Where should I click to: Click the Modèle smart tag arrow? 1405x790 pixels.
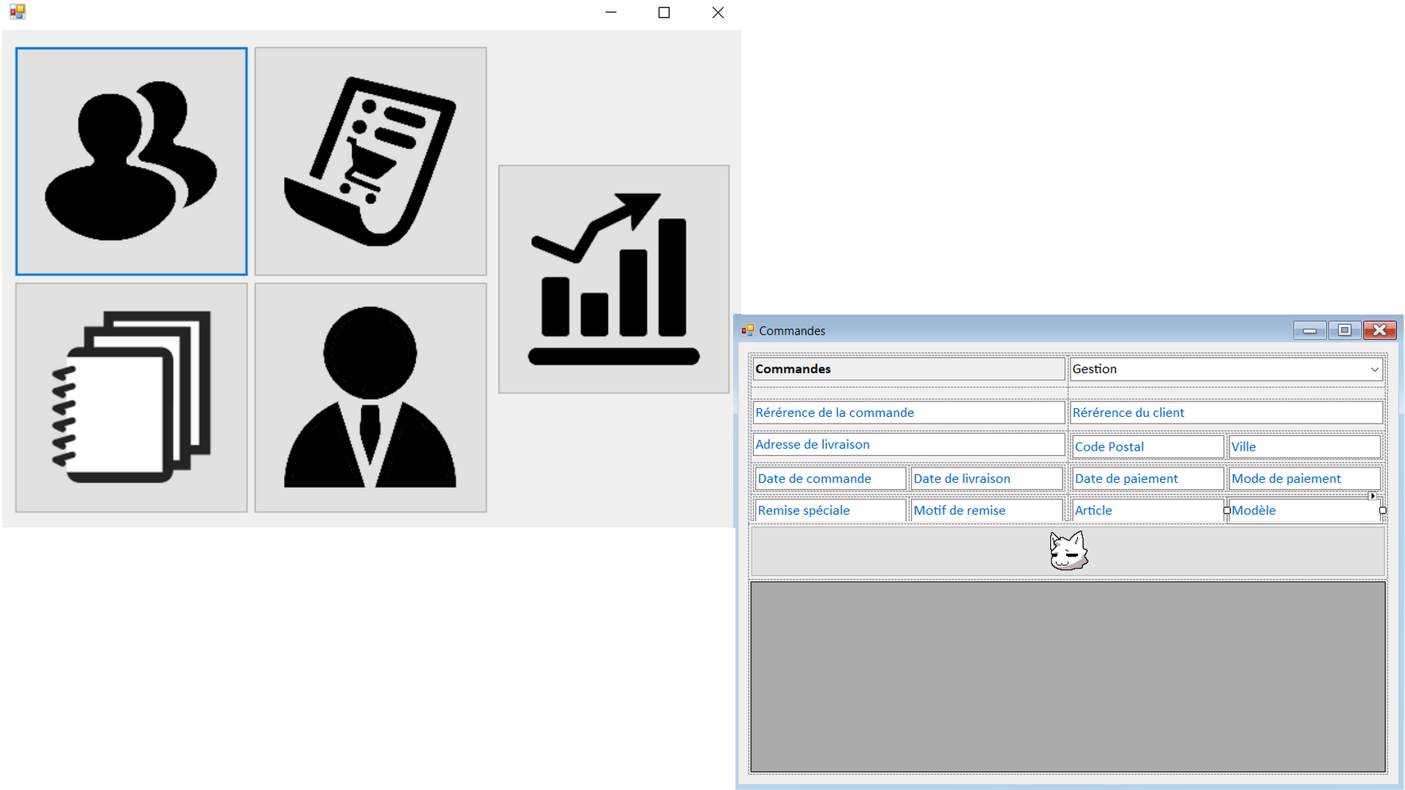pos(1372,496)
